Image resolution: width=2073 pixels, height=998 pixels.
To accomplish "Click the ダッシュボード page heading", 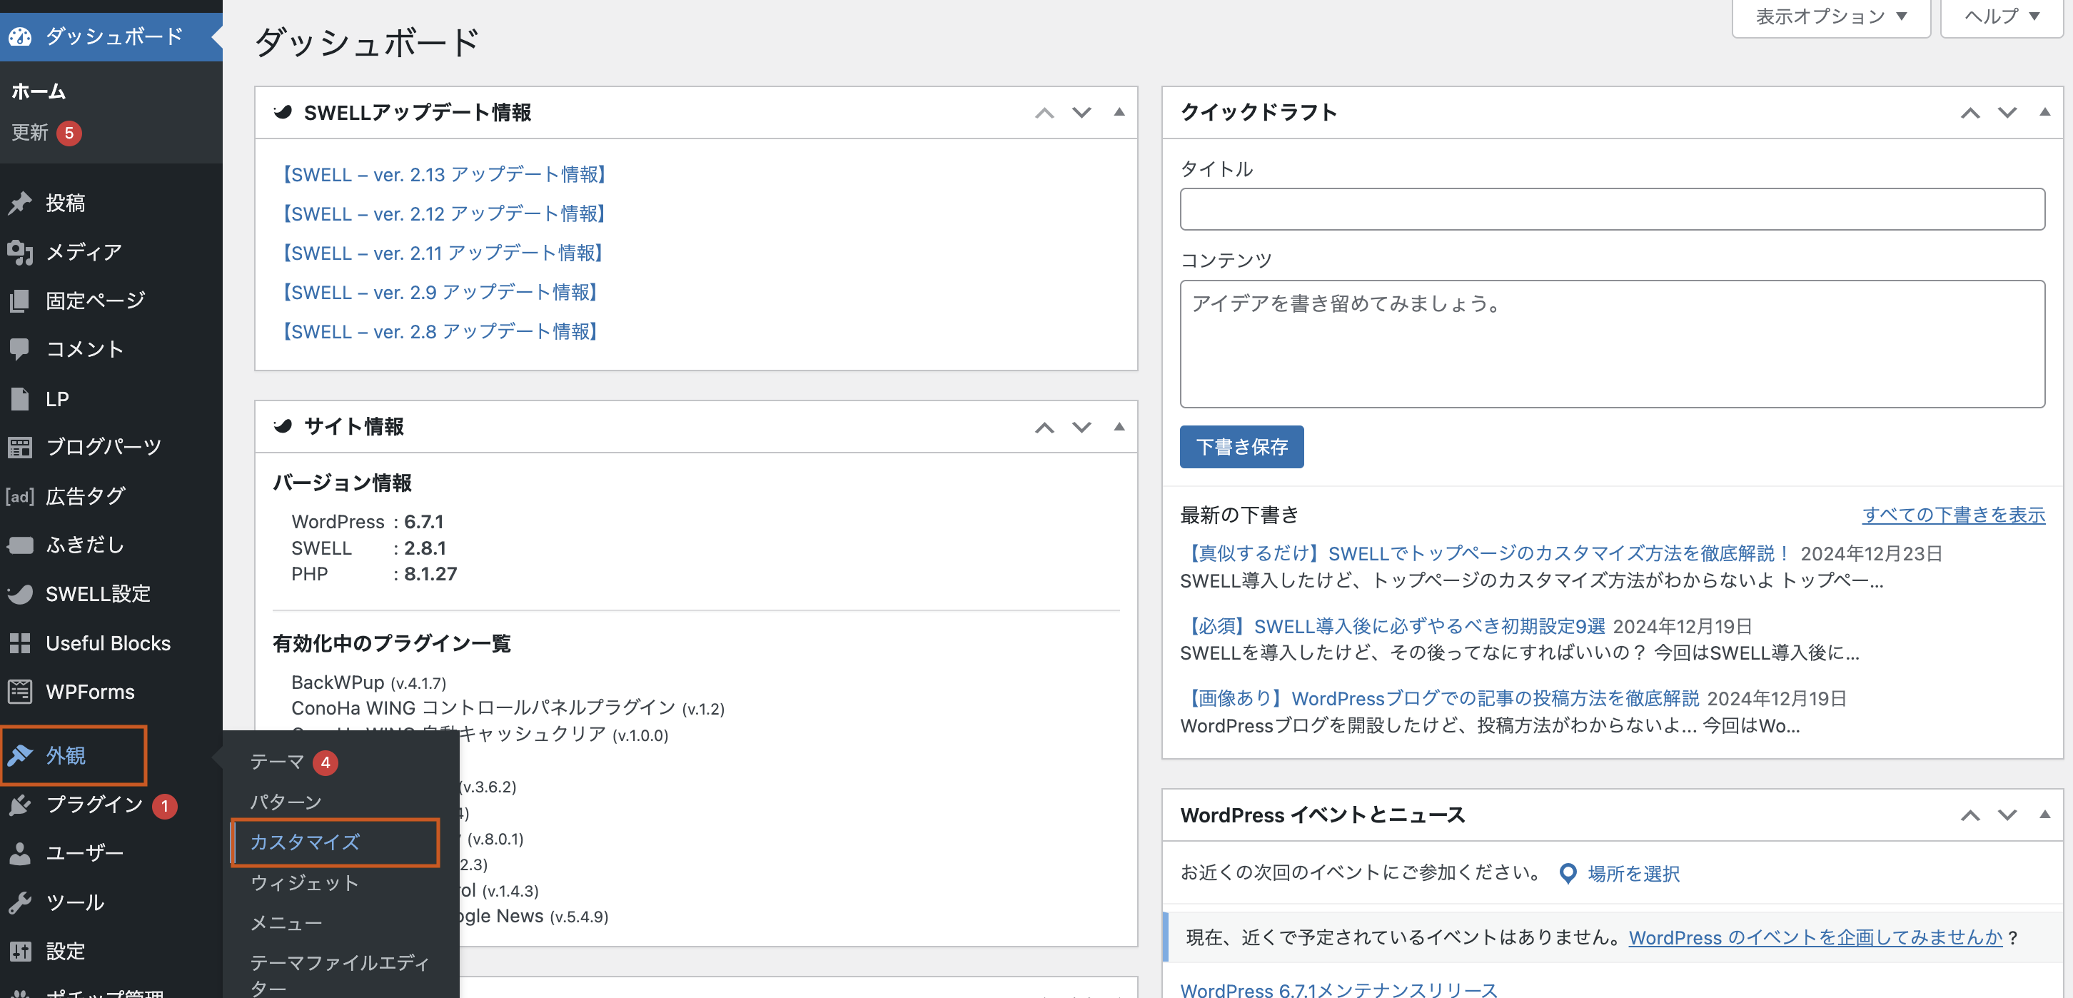I will tap(367, 42).
